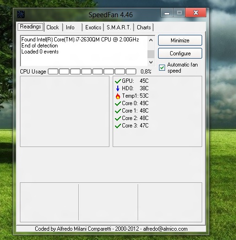Select the Readings tab
The width and height of the screenshot is (236, 240).
click(31, 27)
